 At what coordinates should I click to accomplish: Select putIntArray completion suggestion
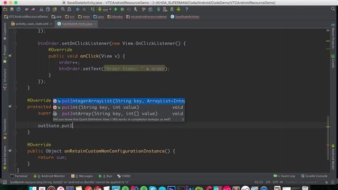119,113
